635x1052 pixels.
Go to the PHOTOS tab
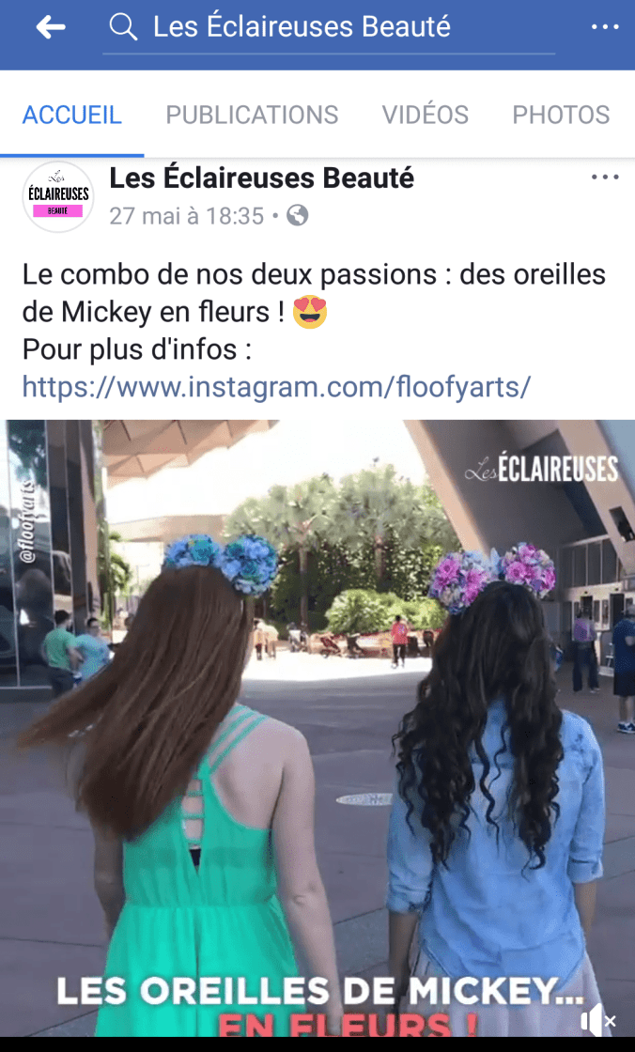tap(561, 115)
